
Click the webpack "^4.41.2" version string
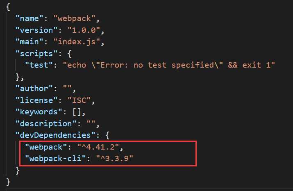point(98,147)
